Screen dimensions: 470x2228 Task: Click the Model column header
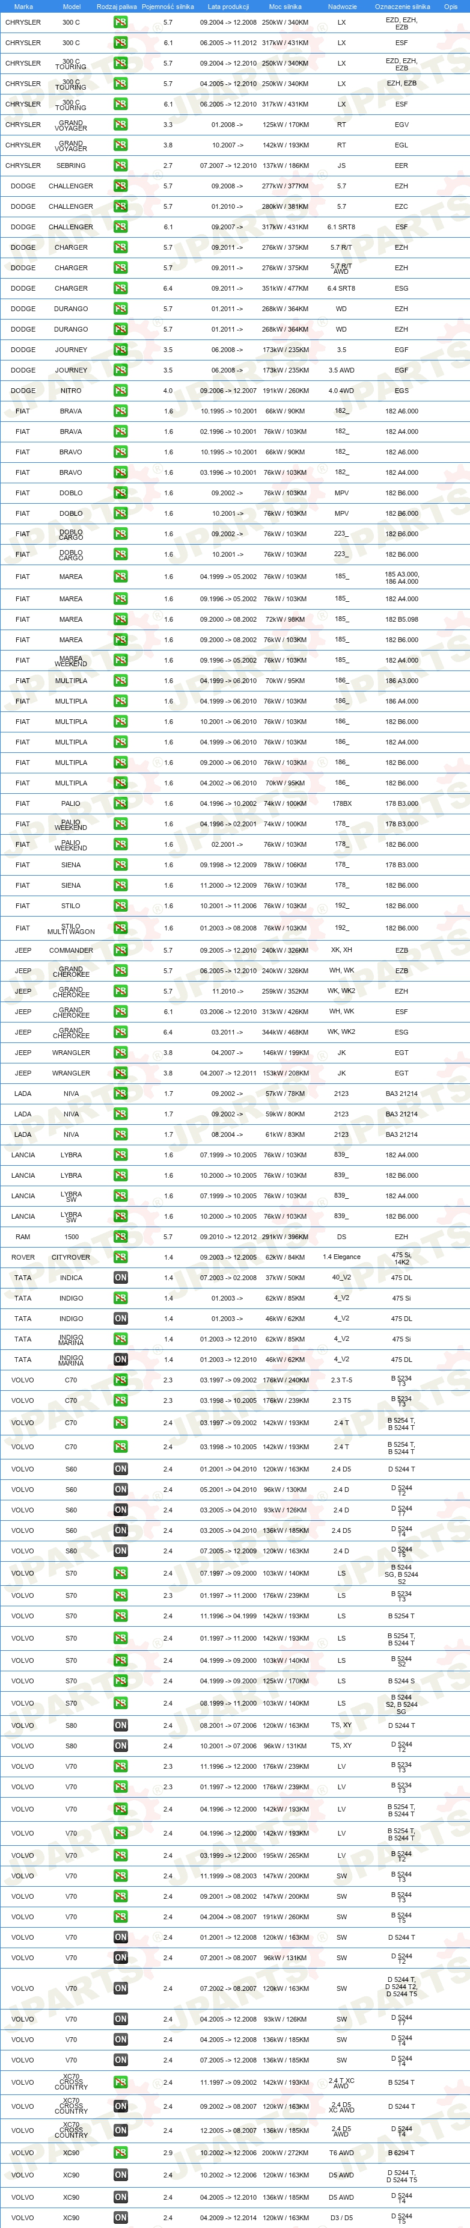[71, 6]
